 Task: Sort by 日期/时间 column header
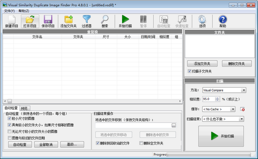[148, 37]
